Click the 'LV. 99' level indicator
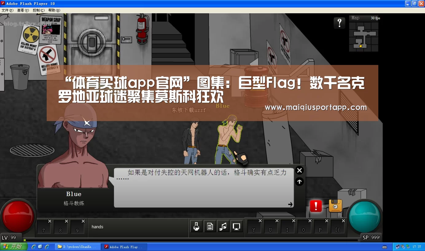 (9, 238)
